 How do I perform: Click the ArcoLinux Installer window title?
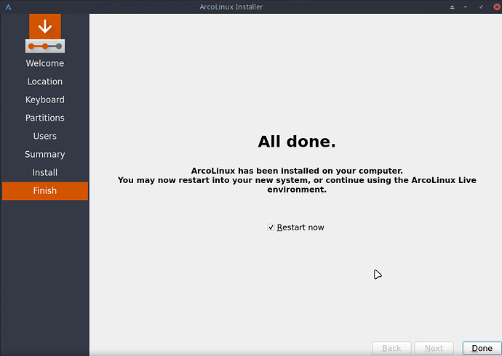pyautogui.click(x=231, y=7)
